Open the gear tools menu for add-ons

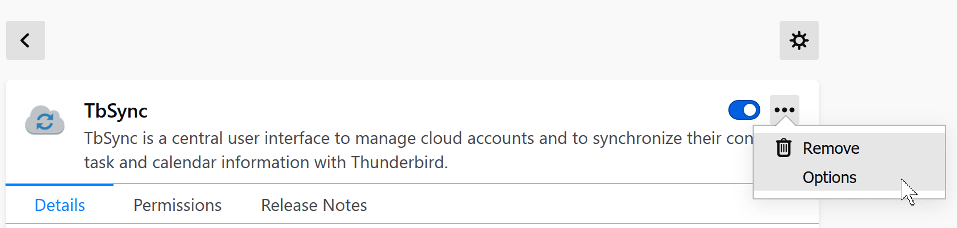[x=799, y=40]
